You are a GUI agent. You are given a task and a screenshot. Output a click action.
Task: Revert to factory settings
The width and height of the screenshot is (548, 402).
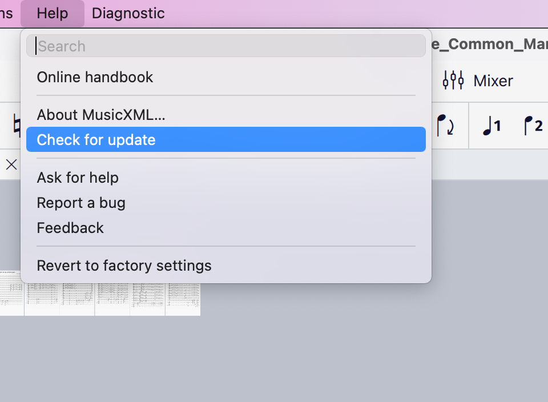tap(124, 265)
